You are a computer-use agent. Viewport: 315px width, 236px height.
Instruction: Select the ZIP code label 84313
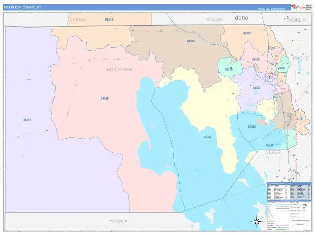point(27,120)
